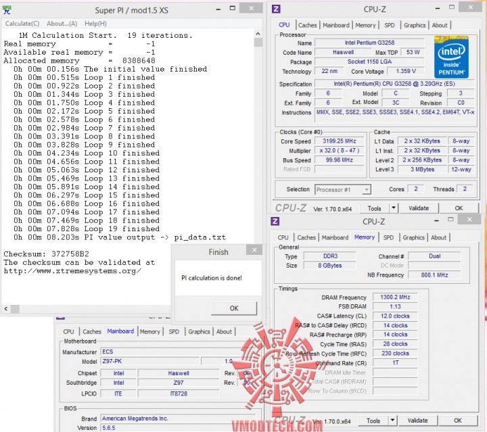Click Validate button in top CPU-Z window
Viewport: 487px width, 432px height.
coord(419,208)
